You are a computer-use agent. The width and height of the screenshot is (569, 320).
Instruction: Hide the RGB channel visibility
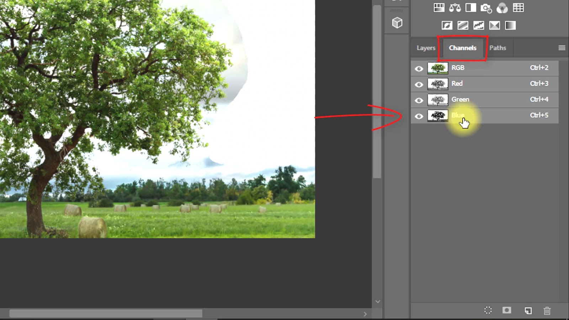click(419, 68)
